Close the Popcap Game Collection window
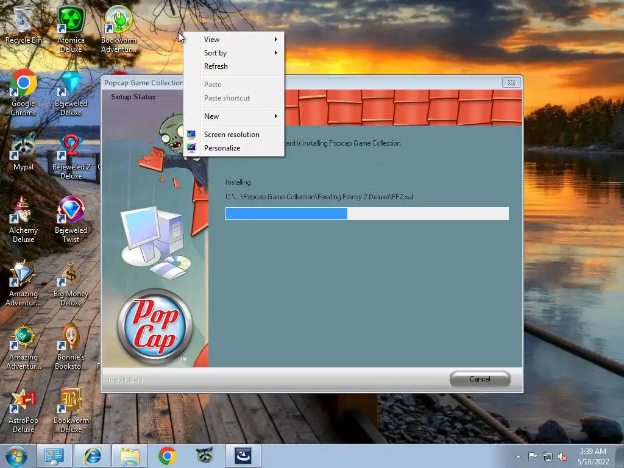 (511, 82)
